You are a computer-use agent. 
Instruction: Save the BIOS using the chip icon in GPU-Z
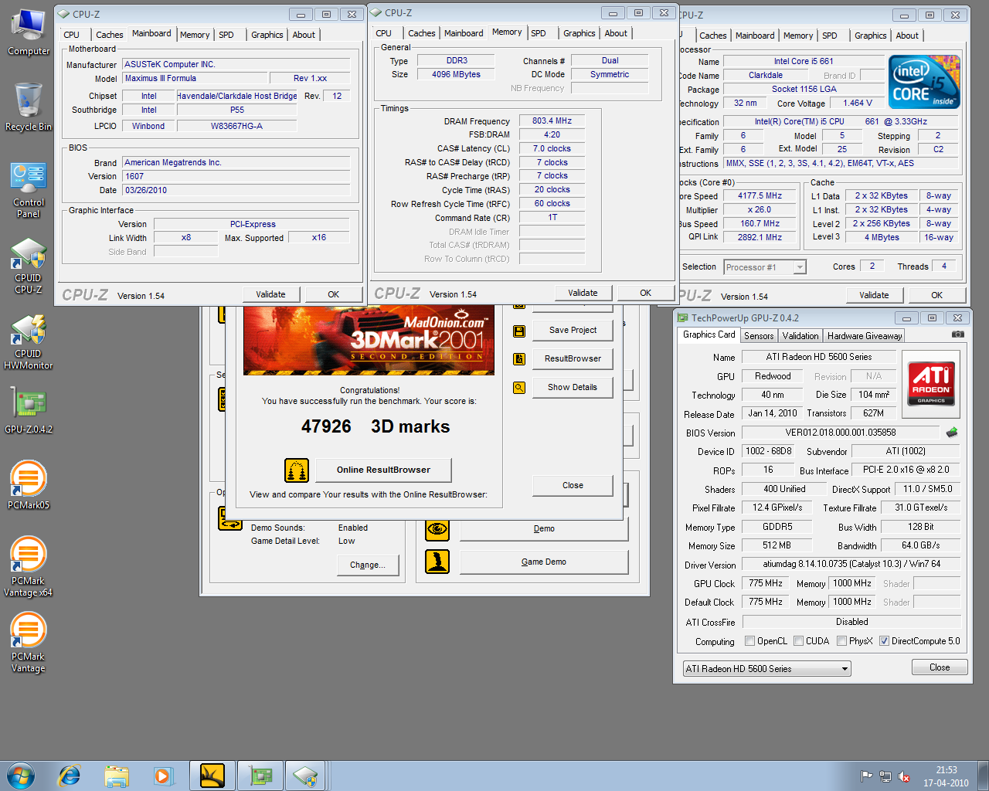pos(952,433)
